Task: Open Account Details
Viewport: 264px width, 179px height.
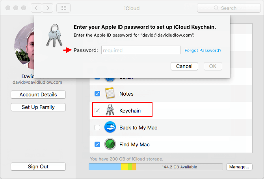Action: click(x=38, y=95)
